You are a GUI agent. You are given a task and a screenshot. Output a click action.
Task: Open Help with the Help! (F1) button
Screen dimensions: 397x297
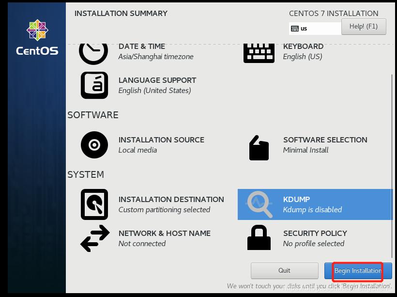pos(364,26)
